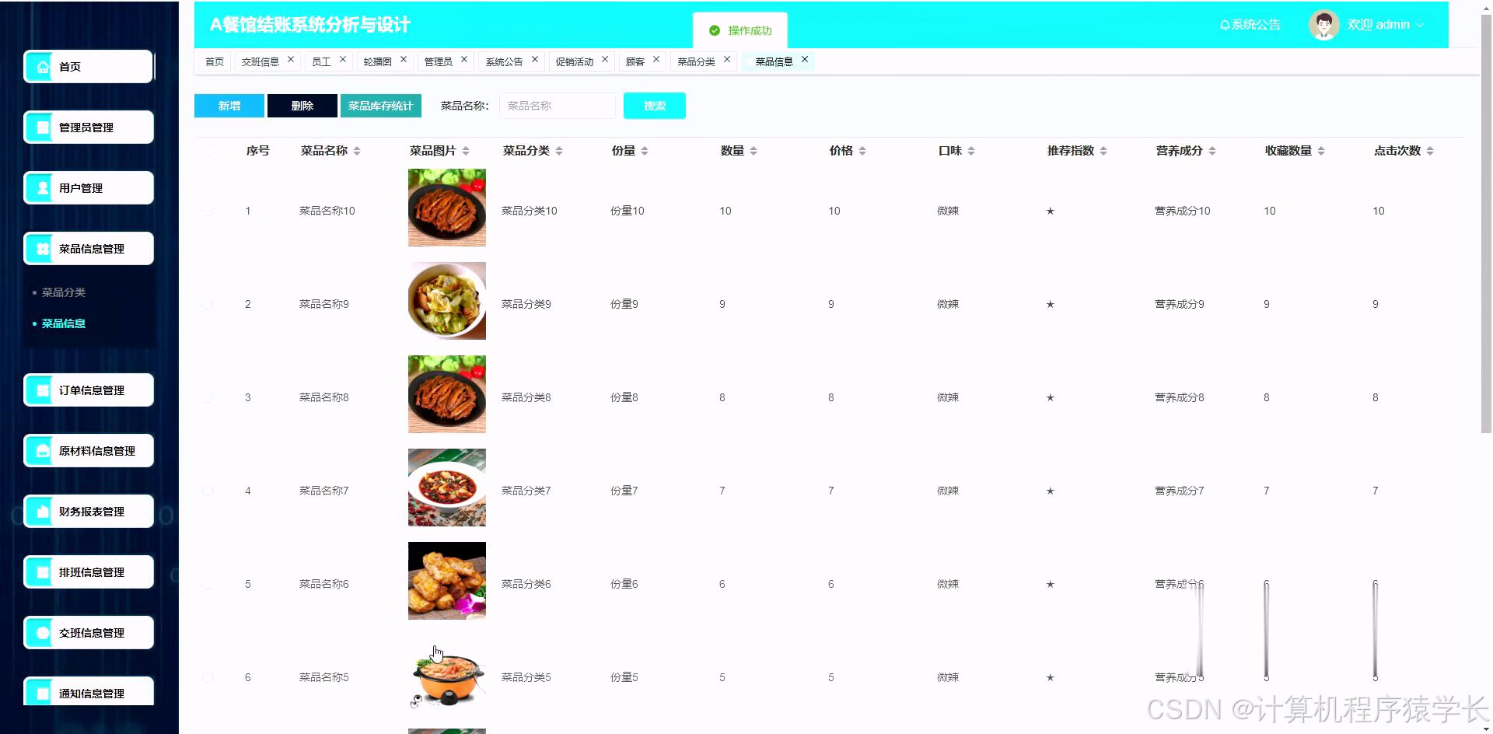Check the row for 菜品名称8
Image resolution: width=1493 pixels, height=734 pixels.
point(208,397)
